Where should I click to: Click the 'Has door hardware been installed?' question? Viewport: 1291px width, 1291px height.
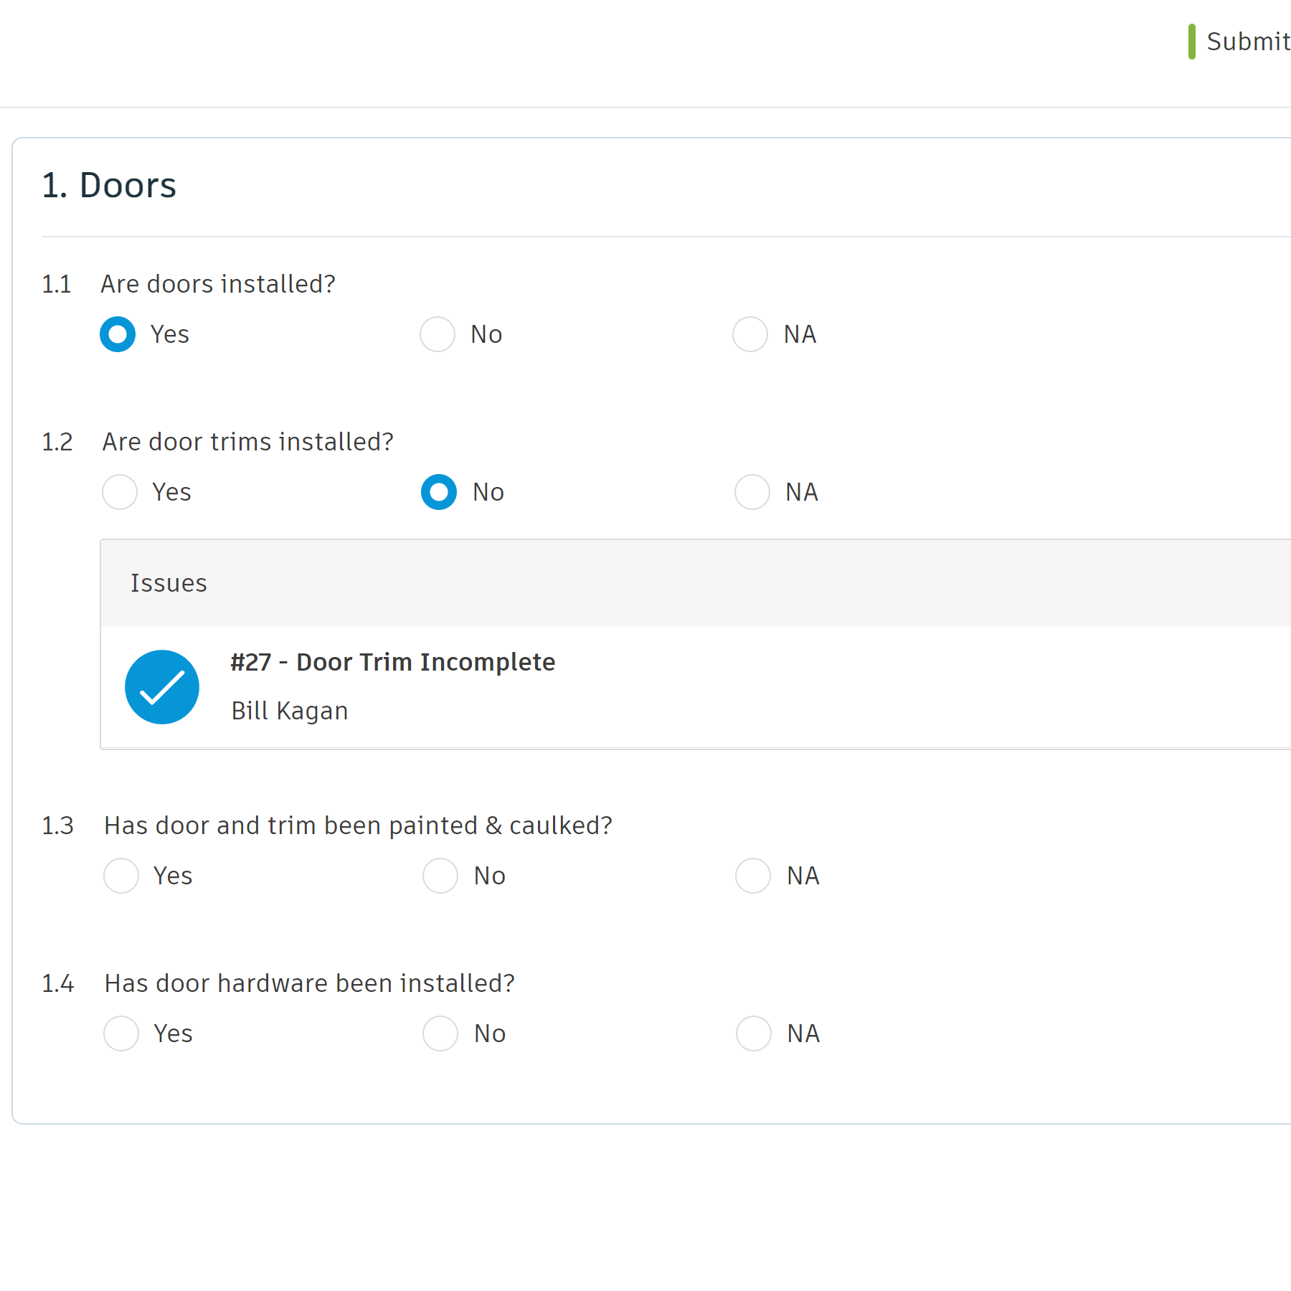tap(309, 983)
